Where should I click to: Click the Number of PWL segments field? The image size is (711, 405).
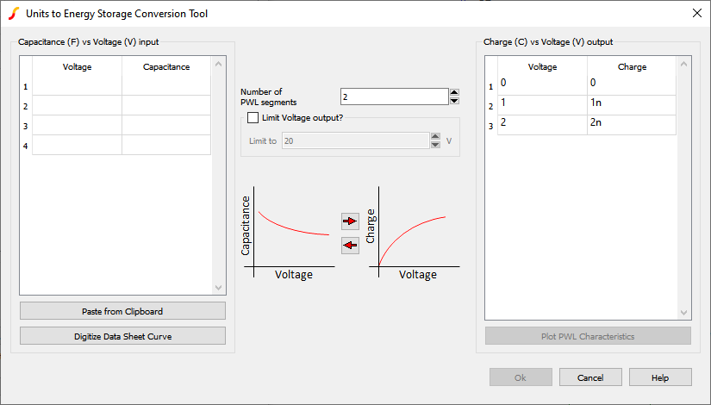(394, 97)
